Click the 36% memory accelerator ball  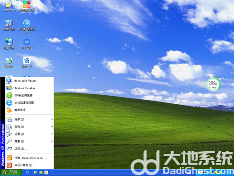[x=213, y=84]
